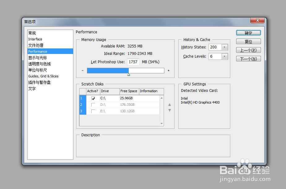Click the 确定 button
The width and height of the screenshot is (286, 189).
249,33
